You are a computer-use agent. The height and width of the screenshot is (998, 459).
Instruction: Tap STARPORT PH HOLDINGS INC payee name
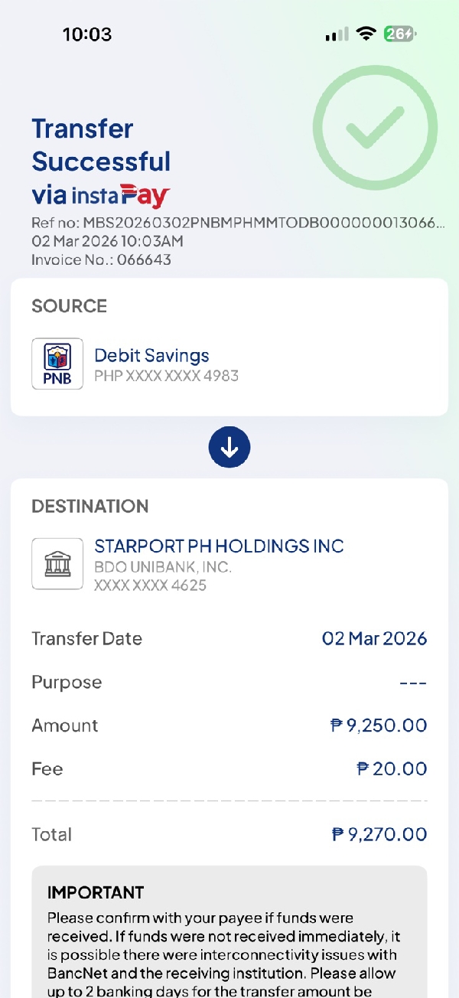tap(219, 546)
